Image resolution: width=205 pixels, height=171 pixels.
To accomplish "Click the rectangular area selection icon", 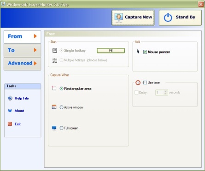I will click(54, 88).
